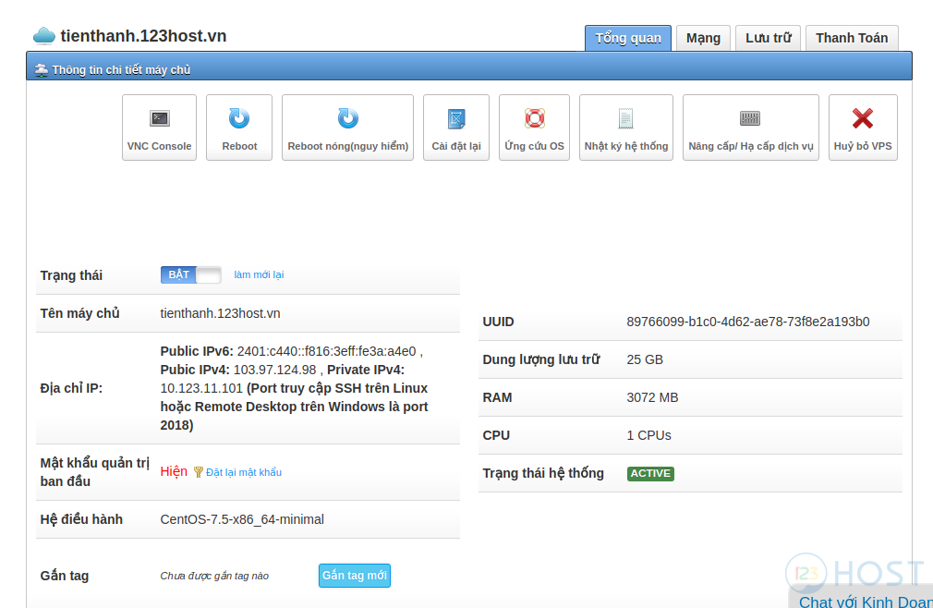Click the key icon beside Đặt lại mật khẩu

(x=198, y=472)
